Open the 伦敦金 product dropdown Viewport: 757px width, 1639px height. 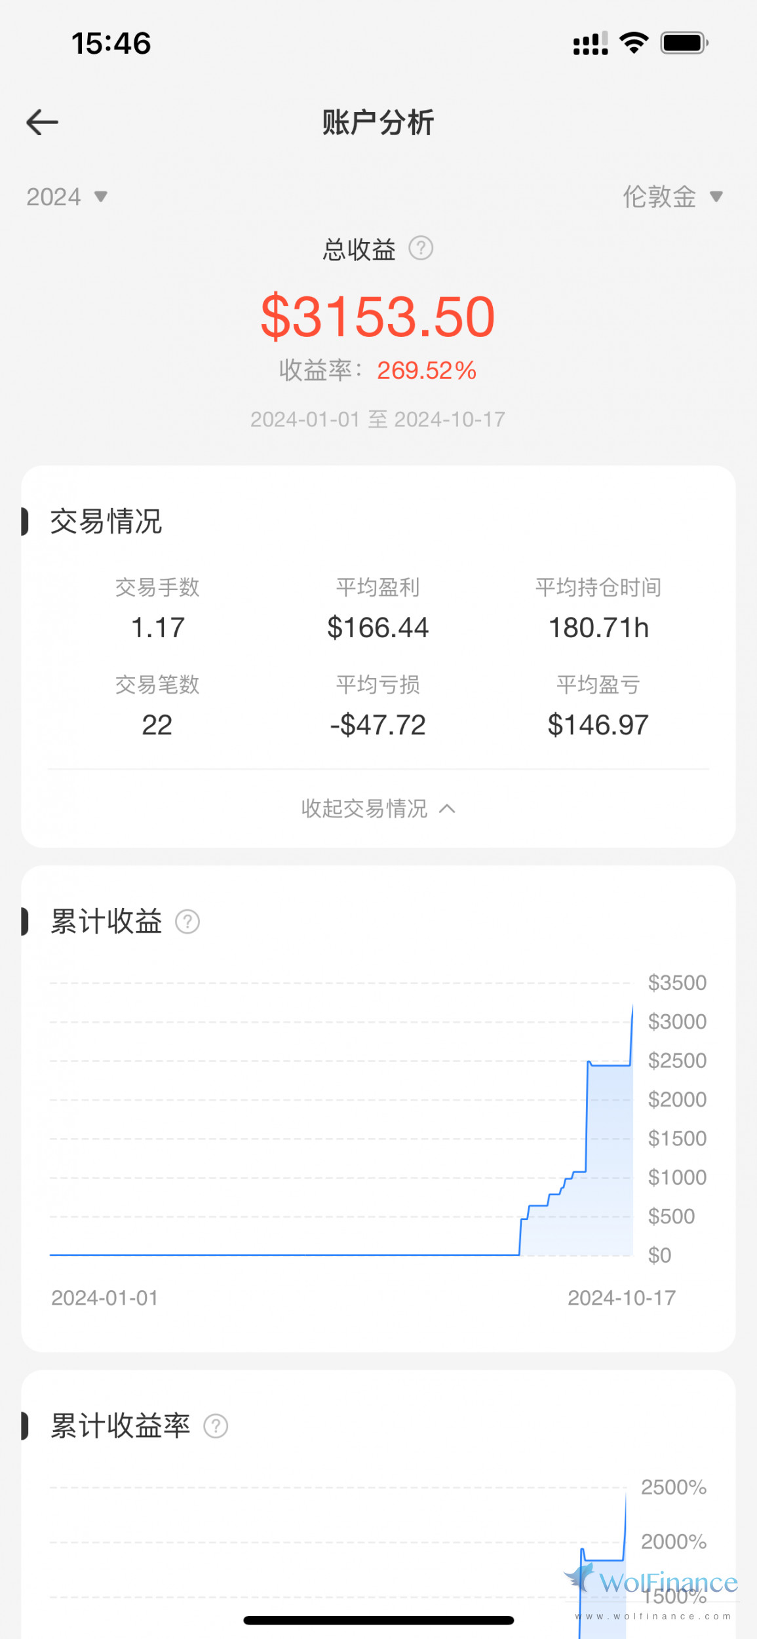click(672, 197)
